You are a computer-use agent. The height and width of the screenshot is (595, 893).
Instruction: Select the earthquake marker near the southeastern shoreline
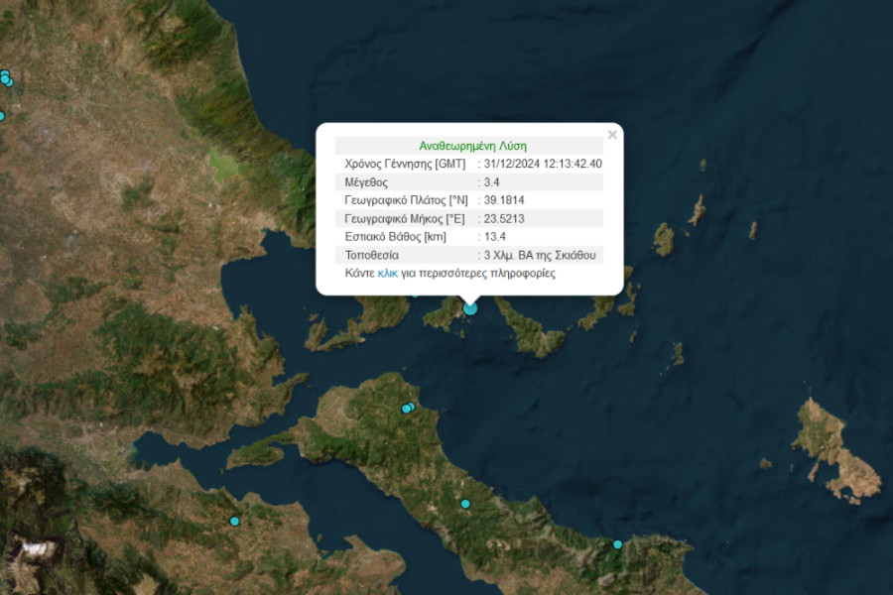click(617, 543)
